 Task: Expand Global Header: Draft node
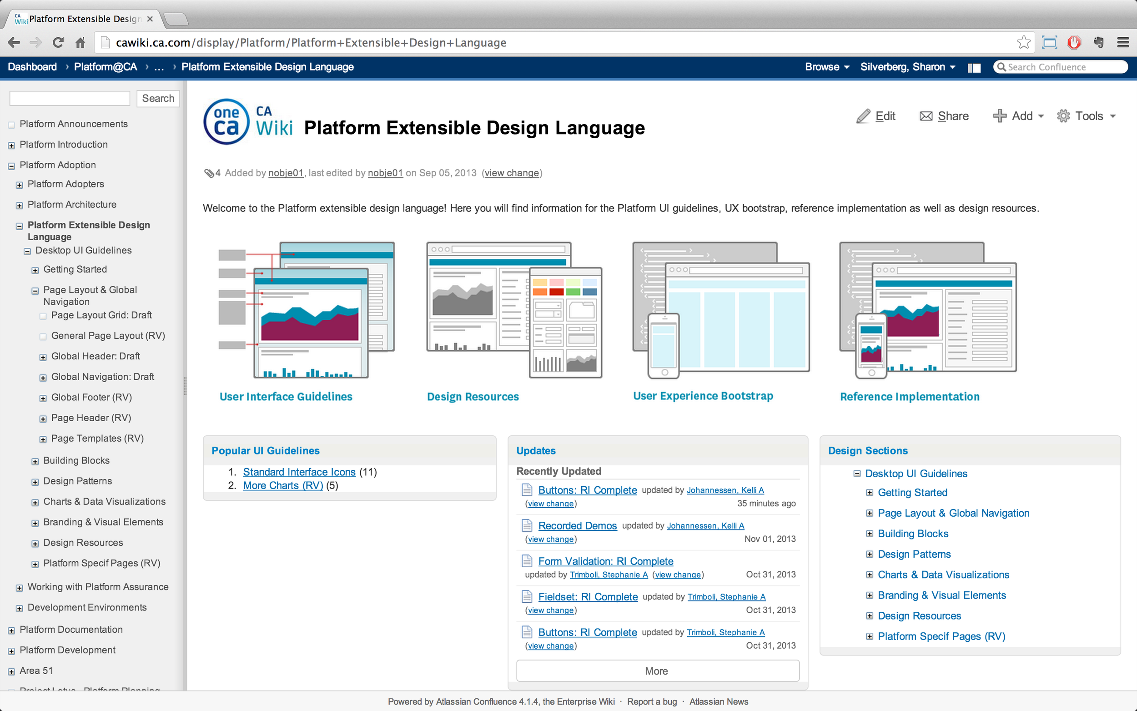pos(43,357)
